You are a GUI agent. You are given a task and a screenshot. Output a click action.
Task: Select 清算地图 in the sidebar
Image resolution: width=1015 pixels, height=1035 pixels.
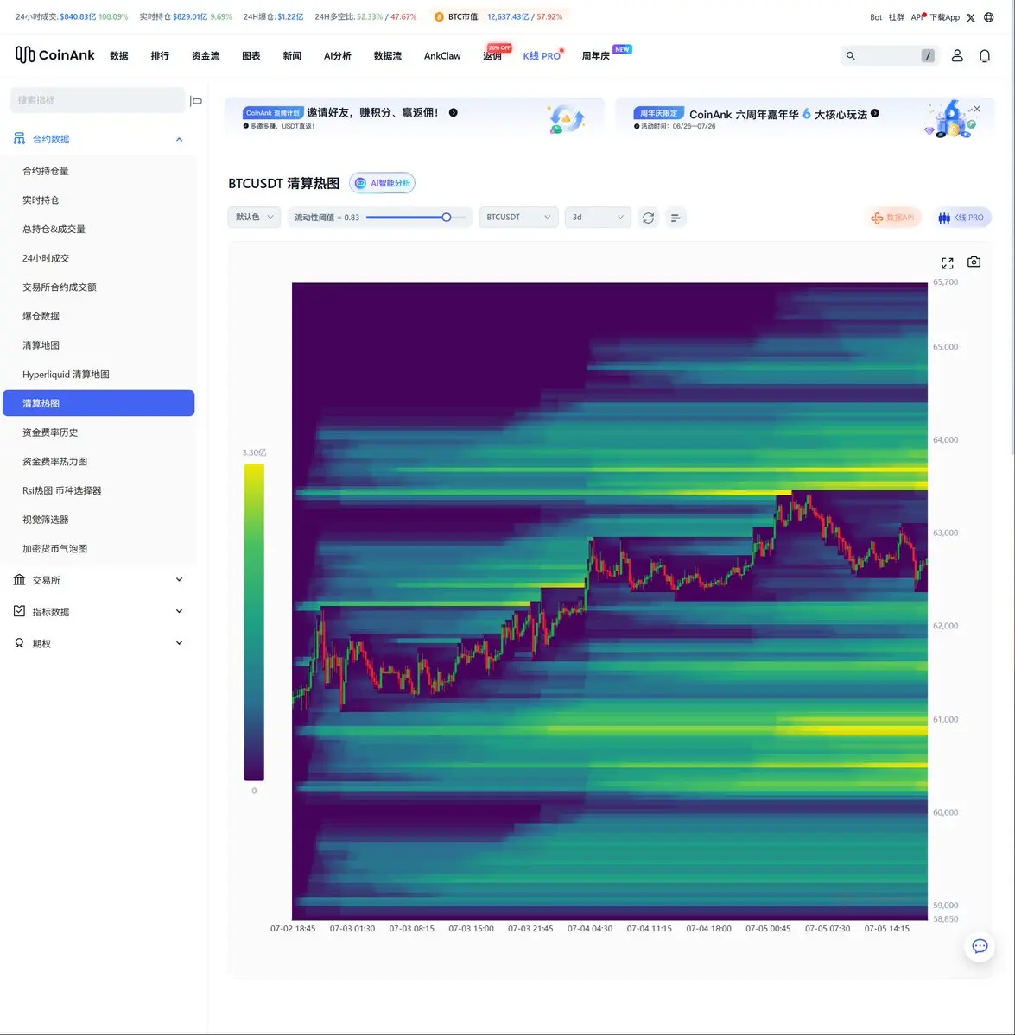coord(41,345)
